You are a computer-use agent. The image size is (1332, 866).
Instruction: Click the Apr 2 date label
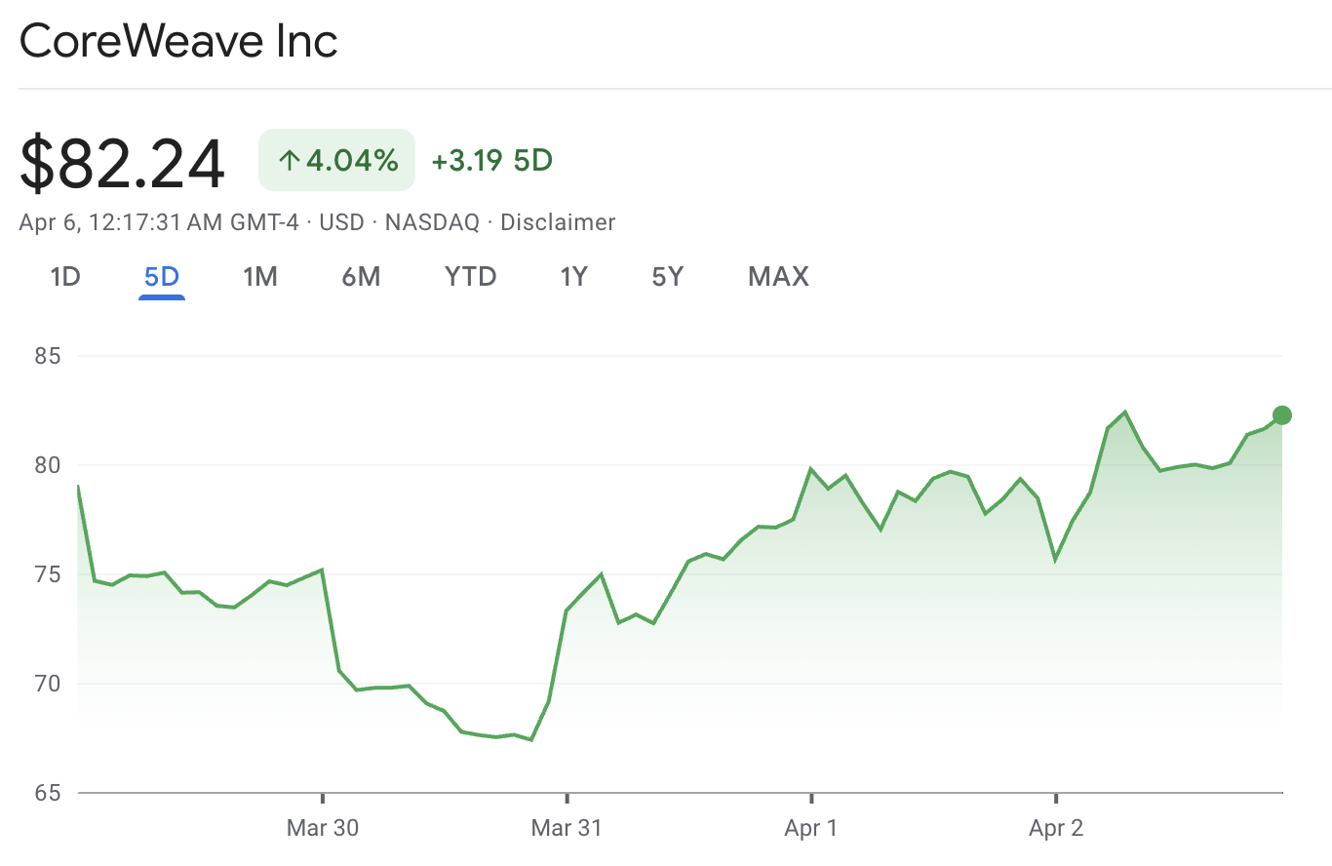[x=1056, y=828]
